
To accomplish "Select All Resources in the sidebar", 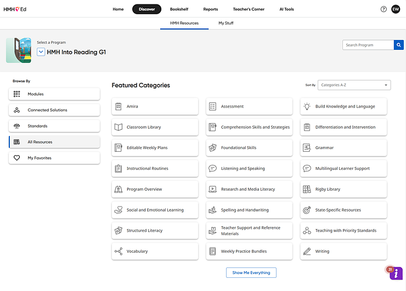I will point(54,142).
